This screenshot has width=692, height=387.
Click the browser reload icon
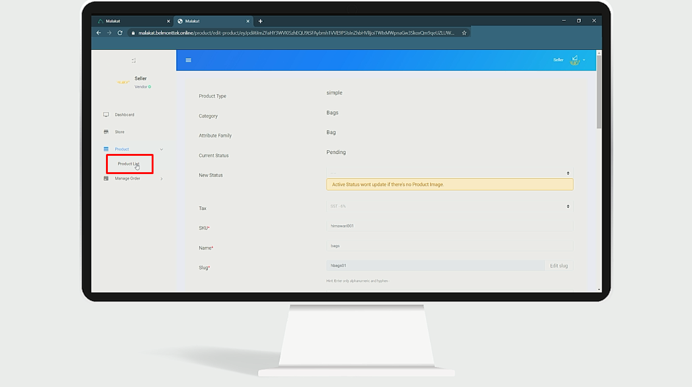pos(120,33)
